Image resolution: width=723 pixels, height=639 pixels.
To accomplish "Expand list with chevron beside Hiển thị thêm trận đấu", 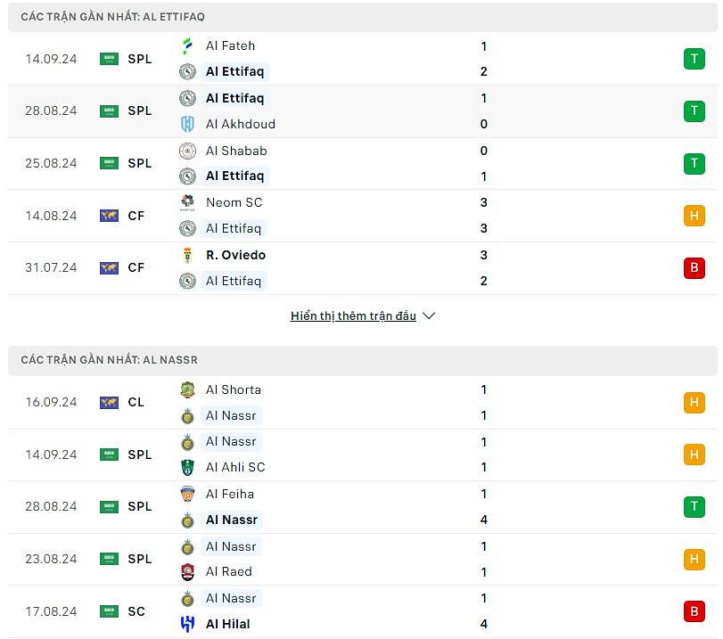I will 429,316.
